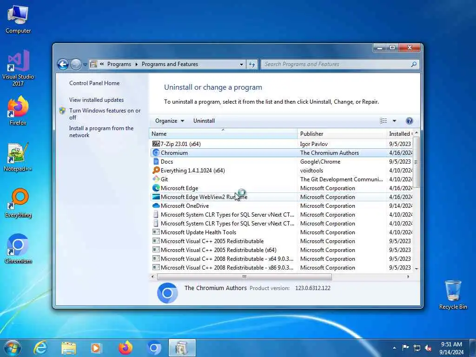Sort list by the Publisher column header

341,134
